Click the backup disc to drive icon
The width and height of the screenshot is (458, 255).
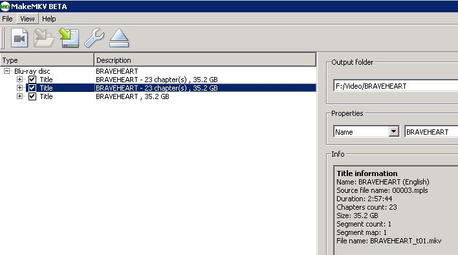[69, 38]
